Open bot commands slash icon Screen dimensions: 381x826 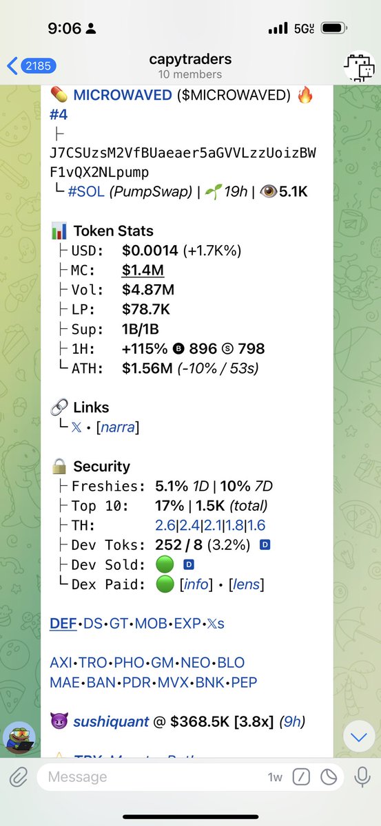tap(301, 777)
